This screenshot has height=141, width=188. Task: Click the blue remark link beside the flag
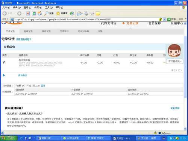(23, 75)
